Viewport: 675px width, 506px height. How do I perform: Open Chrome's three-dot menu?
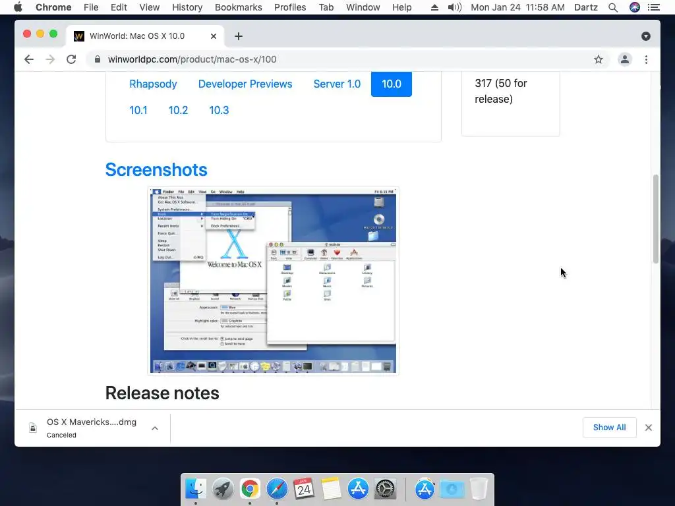tap(646, 59)
